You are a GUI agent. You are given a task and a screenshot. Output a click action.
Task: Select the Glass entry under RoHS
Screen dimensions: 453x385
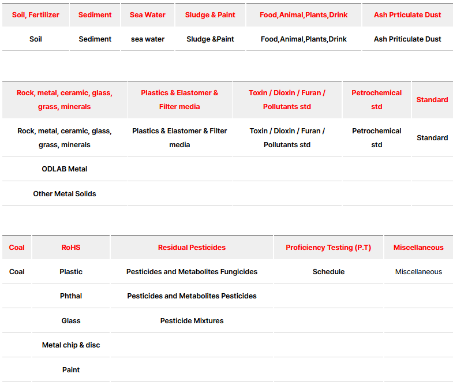click(71, 321)
